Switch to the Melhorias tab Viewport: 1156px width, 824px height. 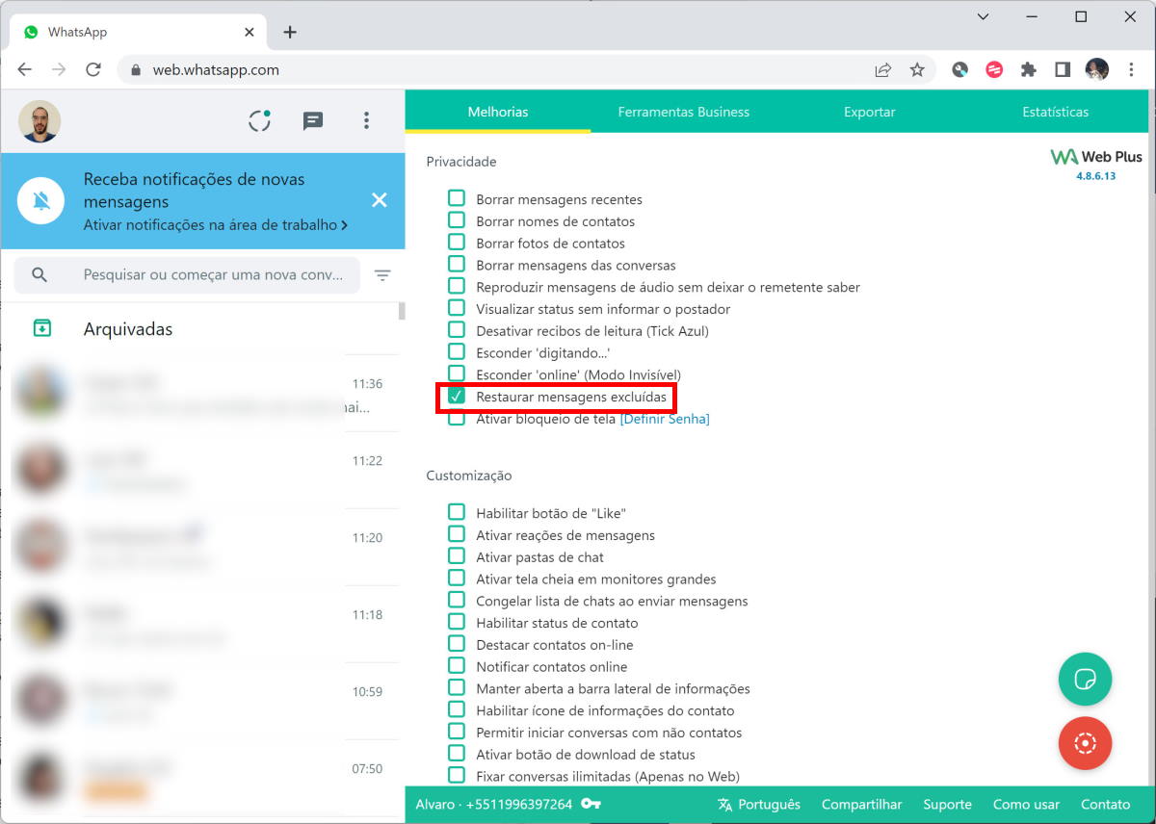(x=498, y=112)
